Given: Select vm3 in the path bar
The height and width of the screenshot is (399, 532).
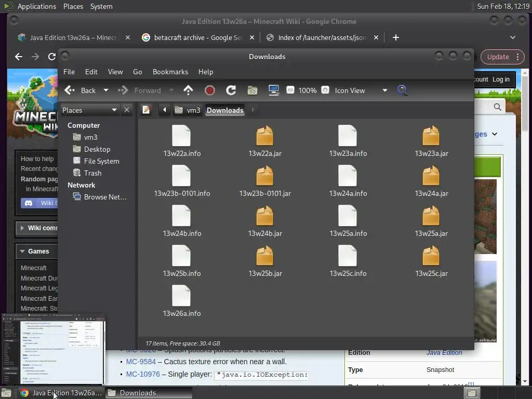Looking at the screenshot, I should point(188,110).
